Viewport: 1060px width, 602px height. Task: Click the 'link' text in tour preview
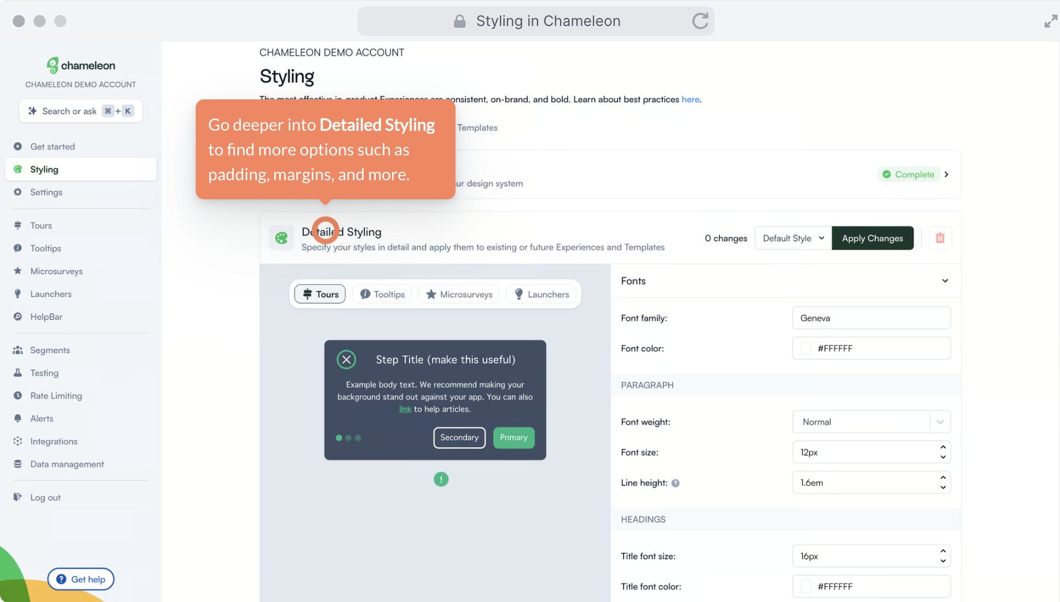tap(405, 410)
